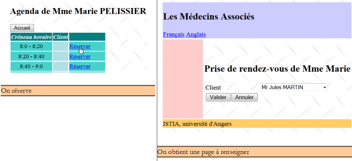Image resolution: width=352 pixels, height=161 pixels.
Task: Select the 8:20 - 8:40 time slot cell
Action: (31, 57)
